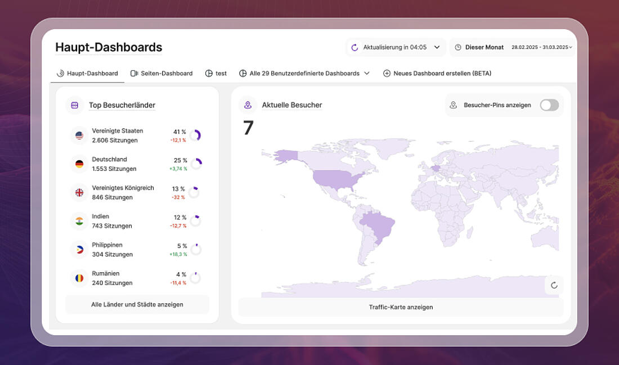Click Neues Dashboard erstellen (BETA)
The image size is (619, 365).
tap(437, 74)
